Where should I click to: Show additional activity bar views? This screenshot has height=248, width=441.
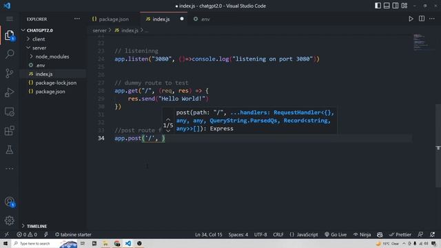pos(9,169)
